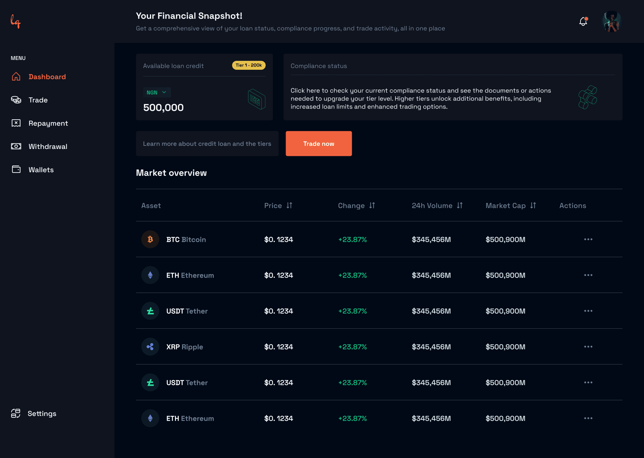Sort by the Market Cap column arrows
644x458 pixels.
[x=533, y=205]
